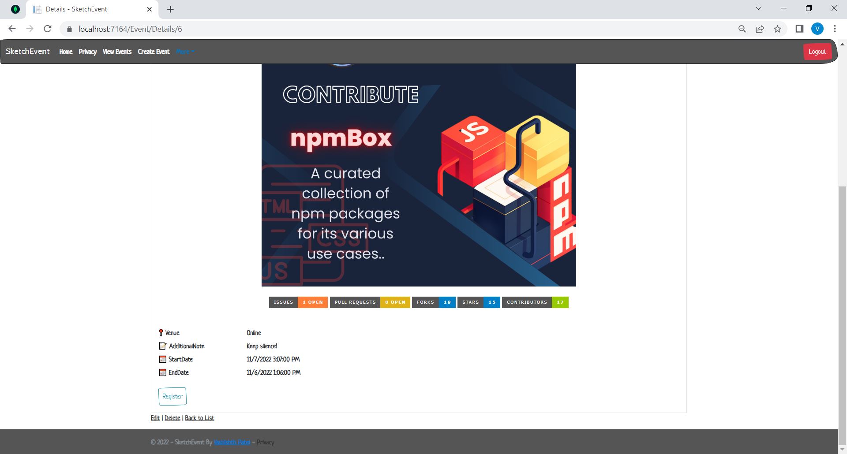This screenshot has height=454, width=847.
Task: Click the start date 11/7/2022 3:07:00 PM
Action: tap(273, 359)
